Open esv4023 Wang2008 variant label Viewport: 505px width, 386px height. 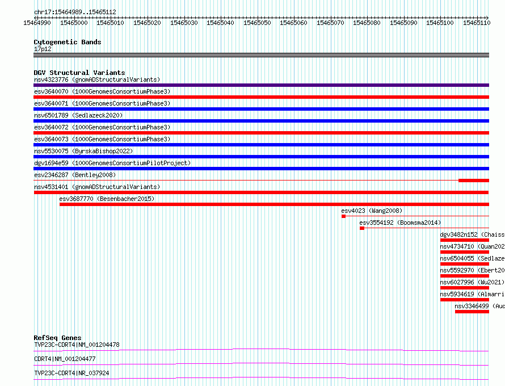tap(372, 211)
